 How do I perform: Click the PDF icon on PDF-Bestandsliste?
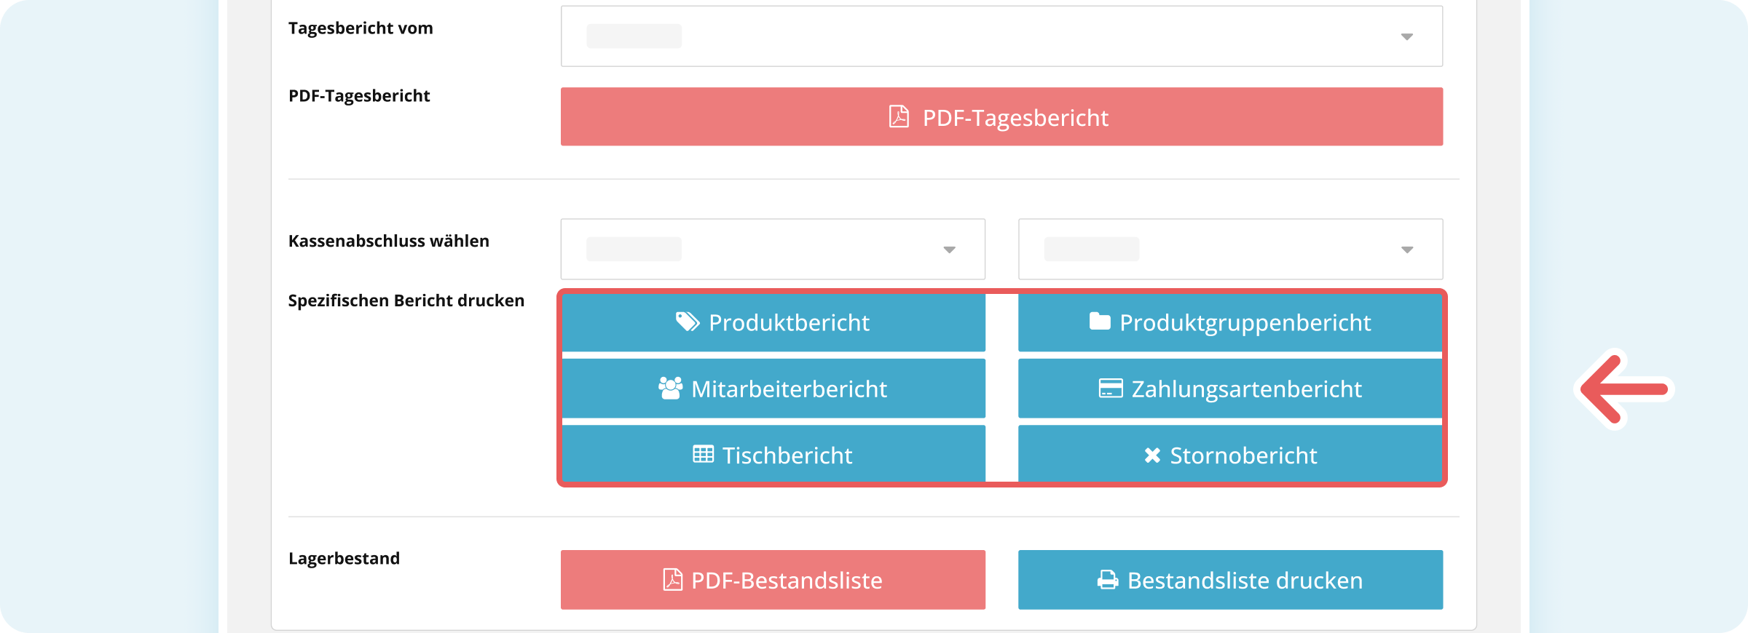674,580
